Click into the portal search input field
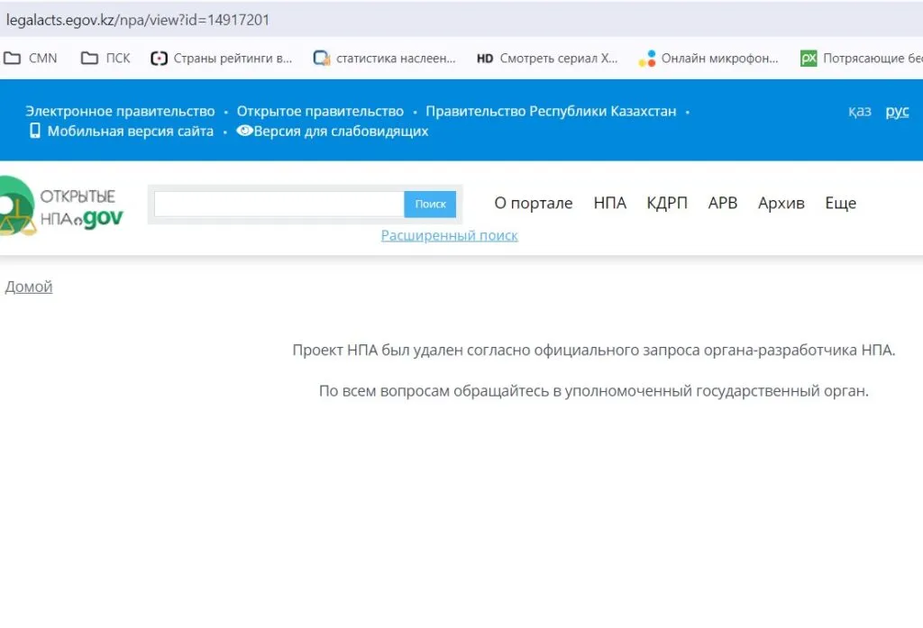This screenshot has width=923, height=628. point(279,205)
